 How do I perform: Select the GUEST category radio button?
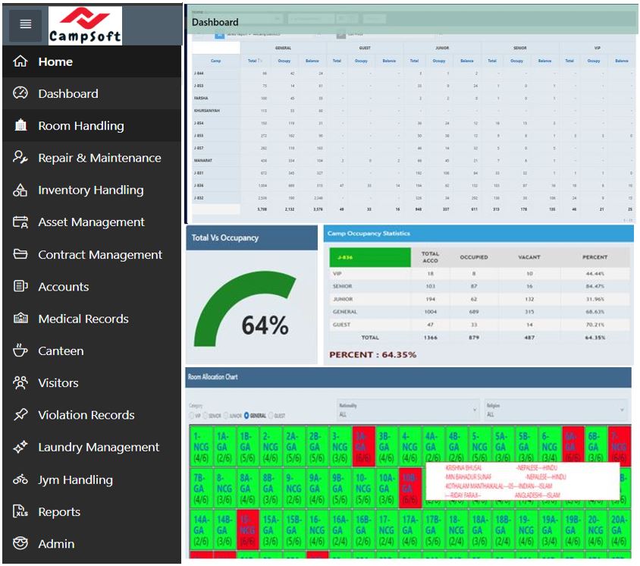pos(271,416)
